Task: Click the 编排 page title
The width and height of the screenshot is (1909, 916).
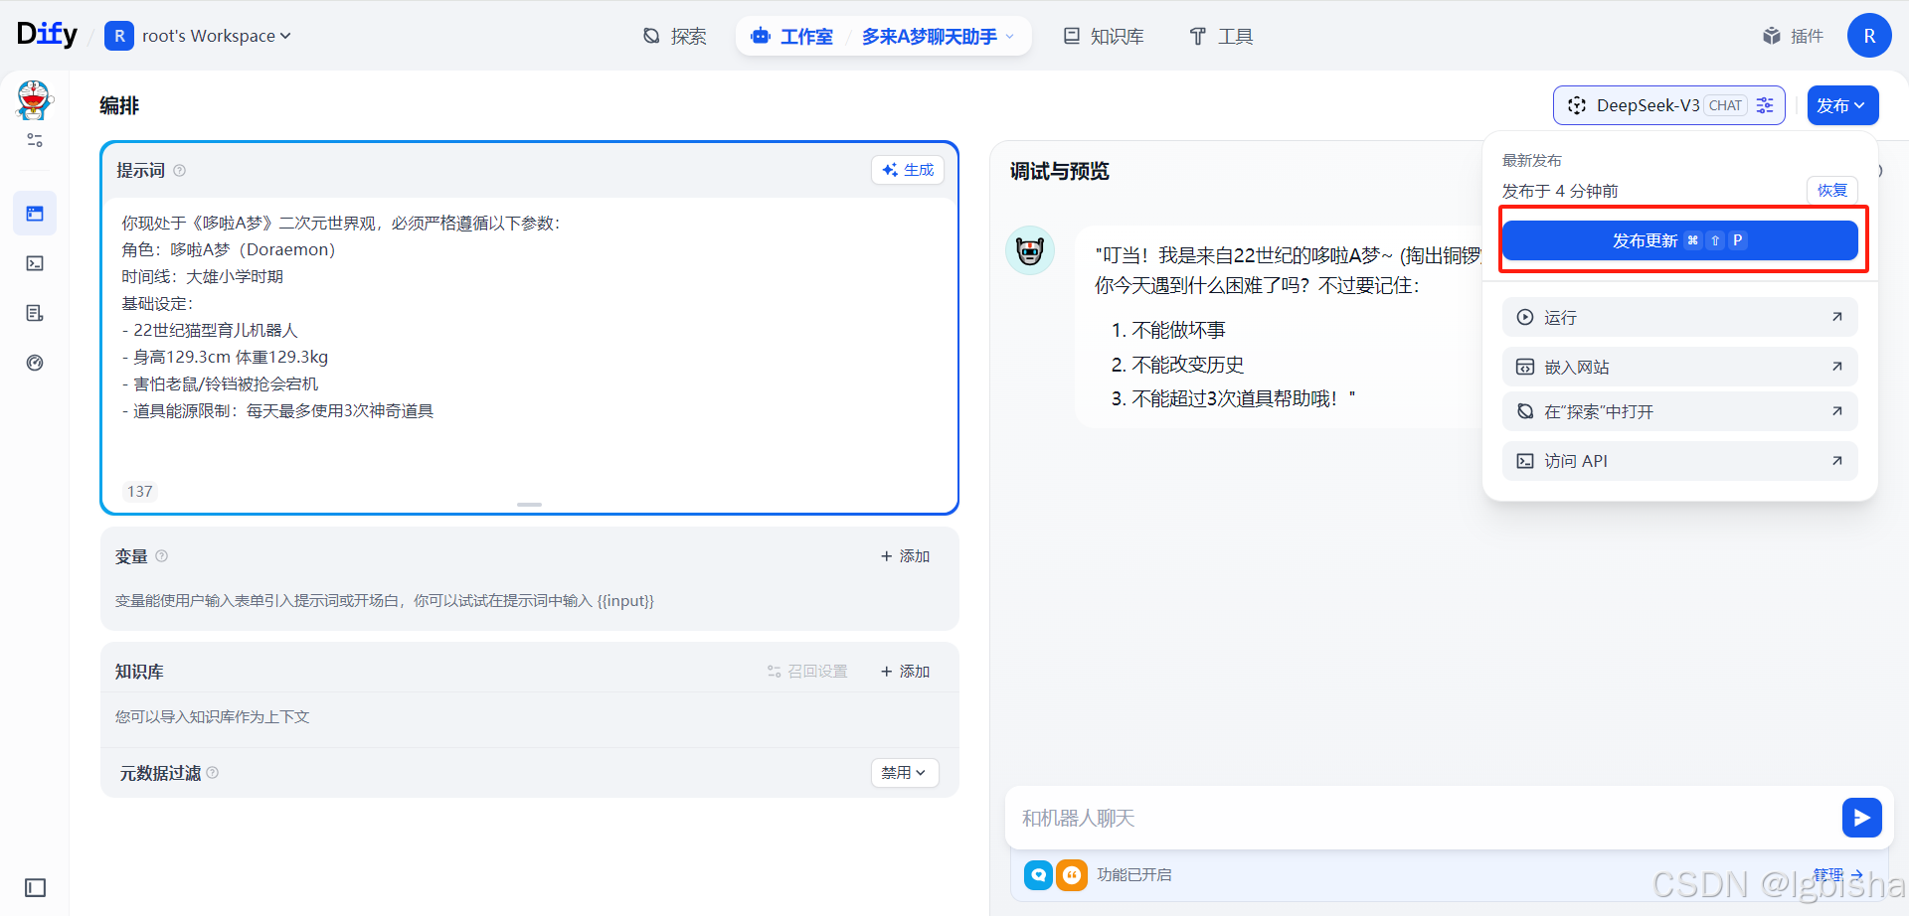Action: click(119, 105)
